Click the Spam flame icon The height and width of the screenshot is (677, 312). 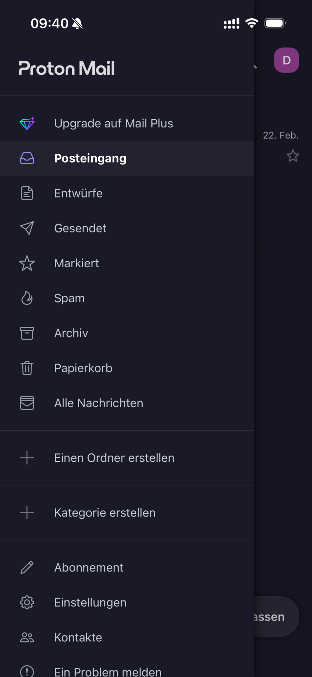(27, 298)
